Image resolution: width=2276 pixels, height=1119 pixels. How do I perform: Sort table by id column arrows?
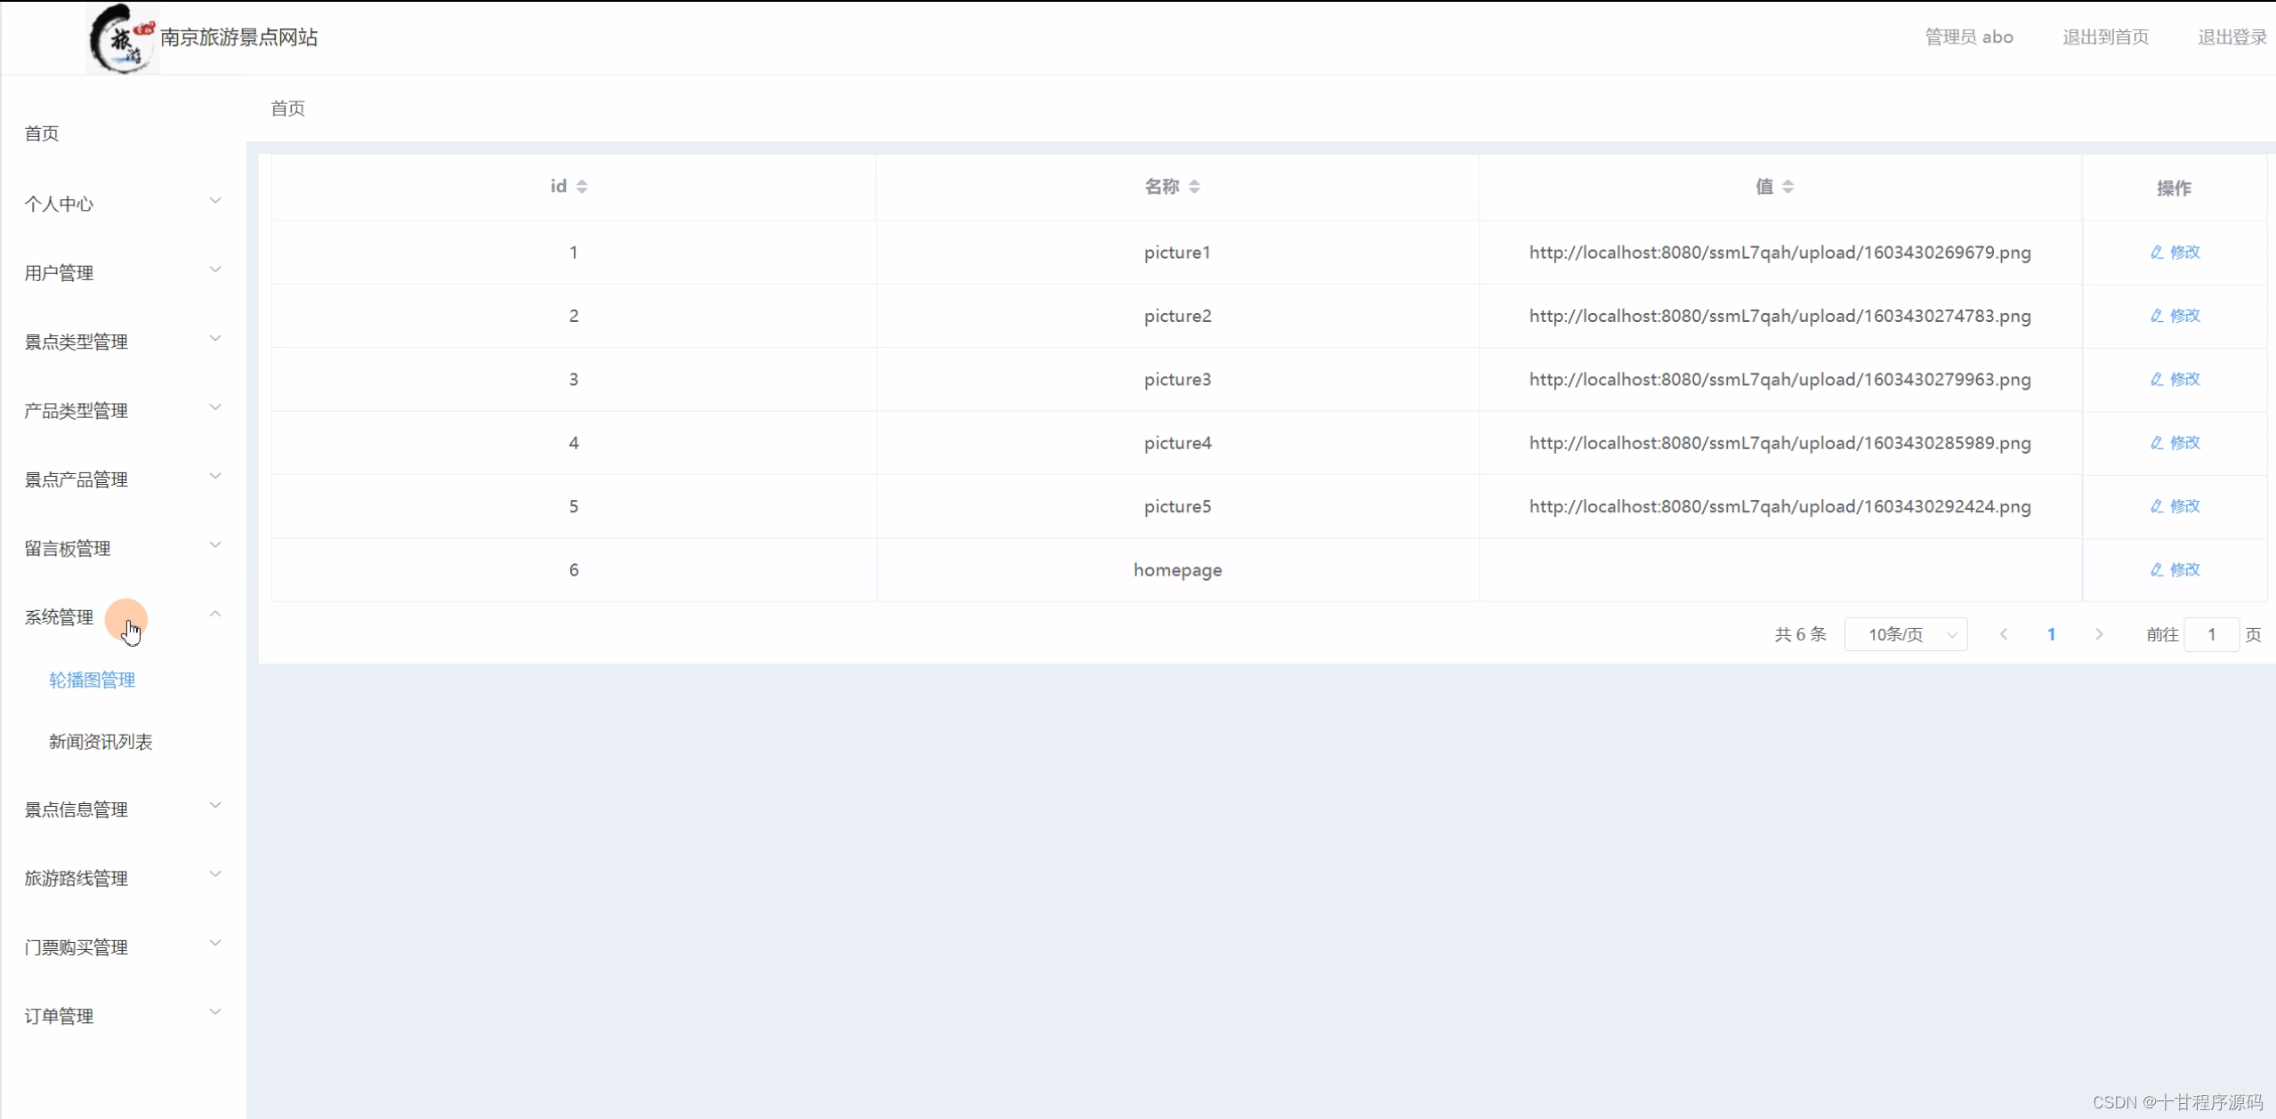[582, 187]
